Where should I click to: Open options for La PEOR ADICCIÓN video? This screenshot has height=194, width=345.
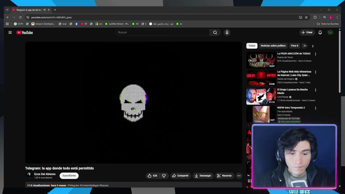(x=315, y=54)
